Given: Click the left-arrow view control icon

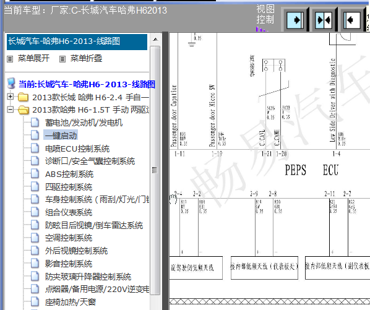Looking at the screenshot, I should (352, 20).
